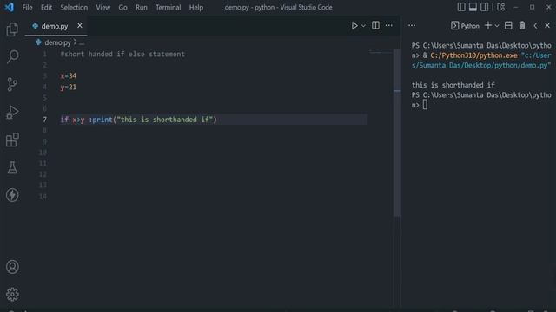This screenshot has width=556, height=312.
Task: Click the breadcrumb ellipsis after demo.py
Action: [x=82, y=42]
